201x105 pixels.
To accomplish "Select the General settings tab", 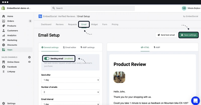I will [x=50, y=47].
